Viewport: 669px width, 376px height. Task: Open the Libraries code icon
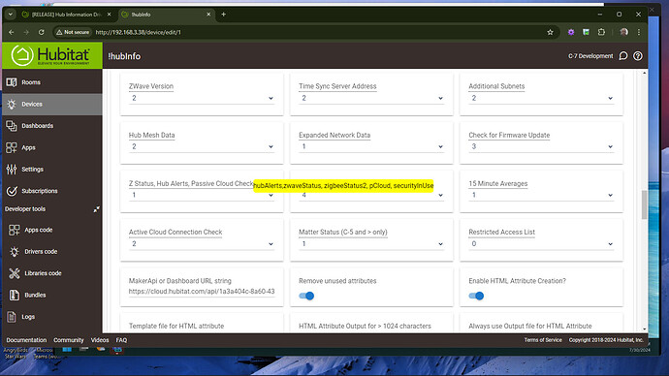[x=15, y=273]
